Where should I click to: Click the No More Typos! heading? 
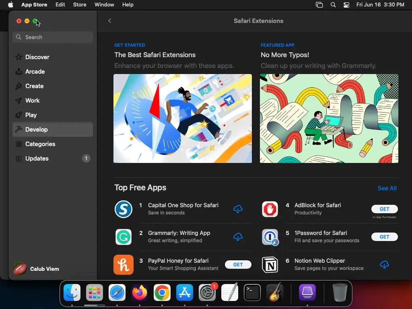click(x=285, y=55)
